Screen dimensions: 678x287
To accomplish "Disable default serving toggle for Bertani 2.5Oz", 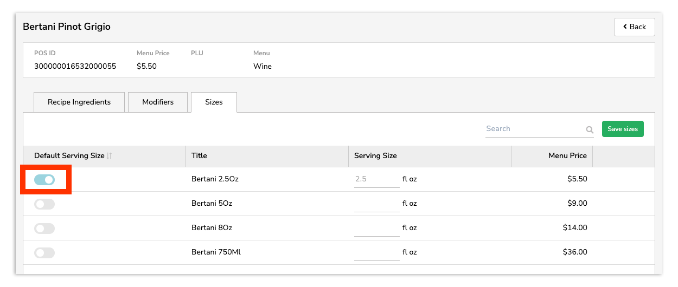I will coord(44,179).
